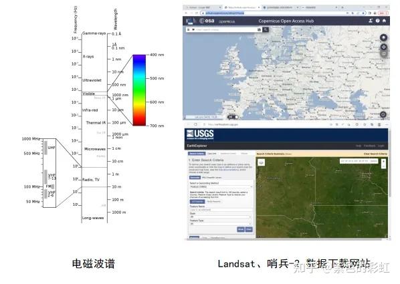Open the EarthExplorer map layers icon
400x284 pixels.
coord(262,162)
